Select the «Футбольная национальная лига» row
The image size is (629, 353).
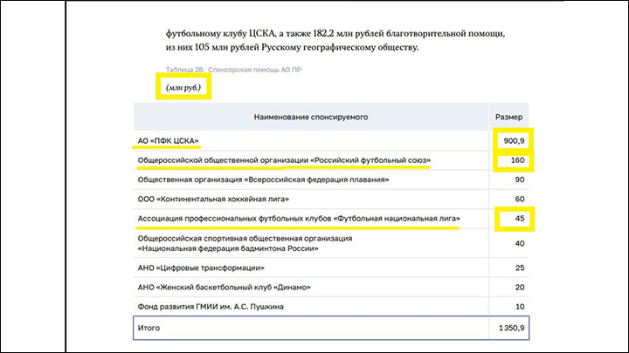(x=299, y=218)
